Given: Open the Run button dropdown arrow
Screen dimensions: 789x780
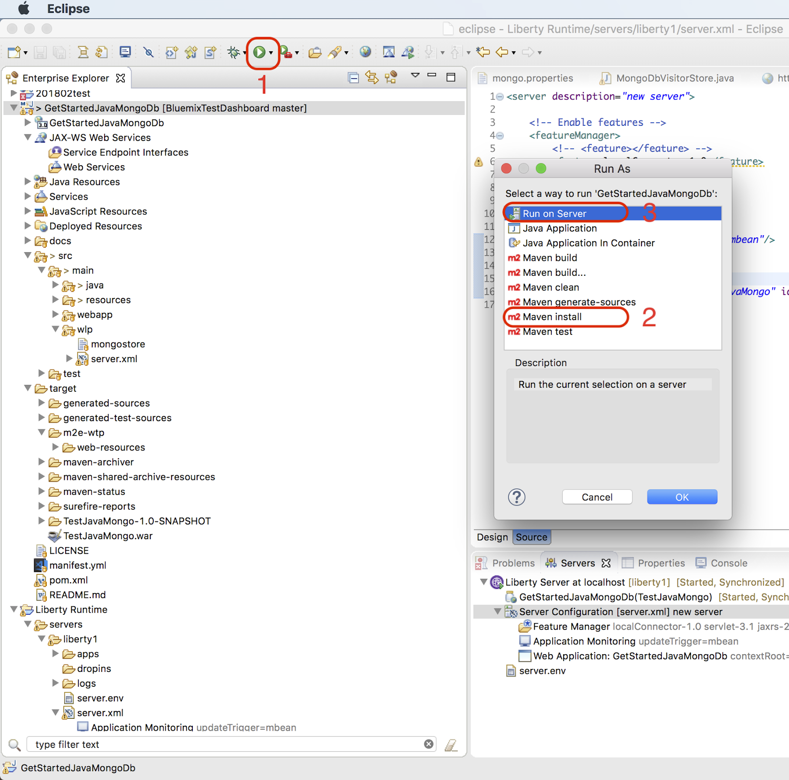Looking at the screenshot, I should (x=271, y=53).
